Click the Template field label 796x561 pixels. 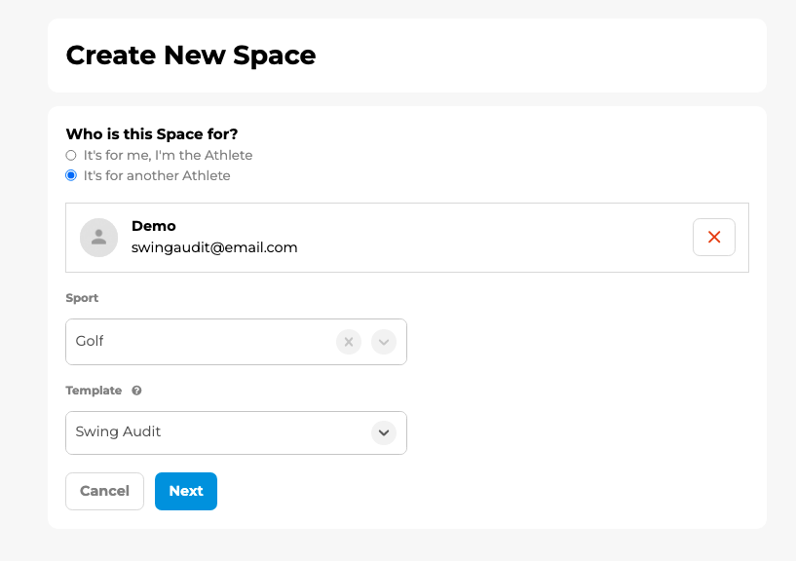[94, 391]
